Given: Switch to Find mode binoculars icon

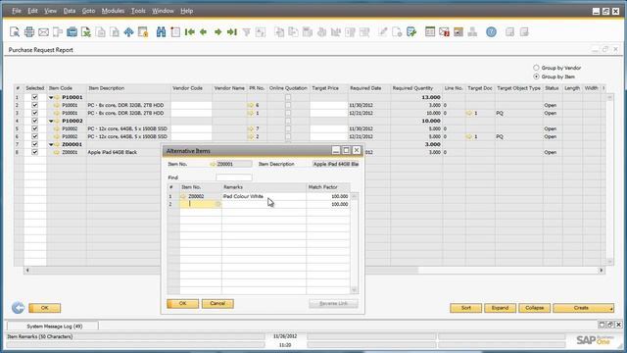Looking at the screenshot, I should point(161,32).
